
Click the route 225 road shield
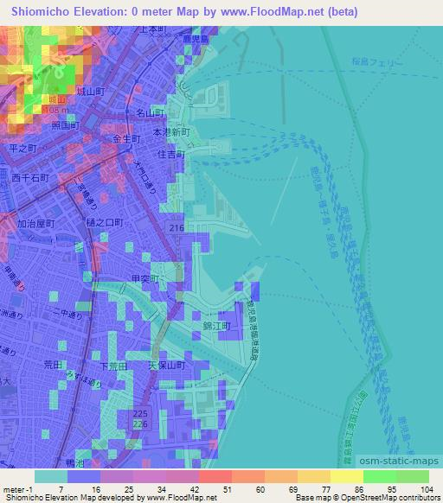pyautogui.click(x=140, y=413)
